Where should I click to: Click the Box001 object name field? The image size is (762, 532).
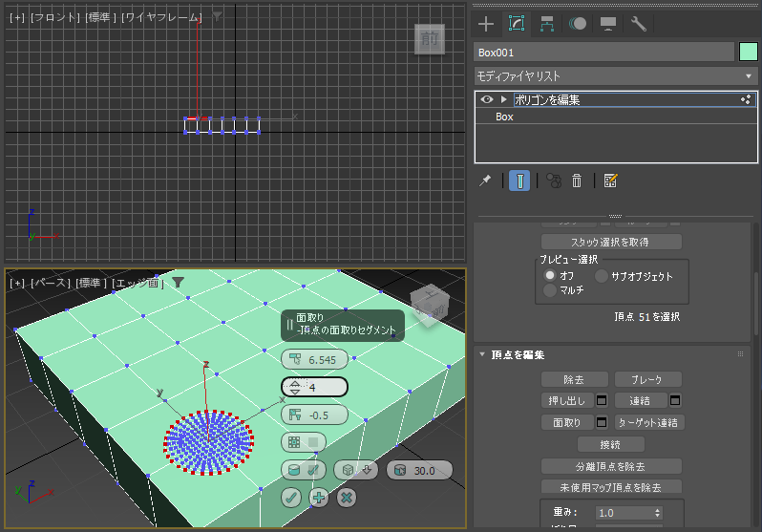tap(604, 53)
